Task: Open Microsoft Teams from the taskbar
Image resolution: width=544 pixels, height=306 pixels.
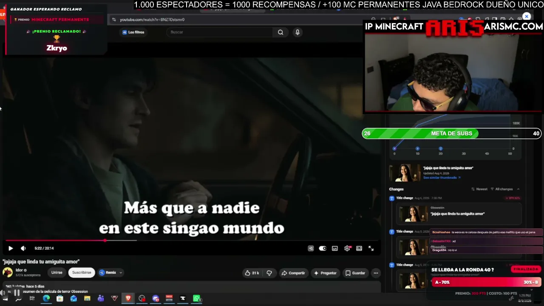Action: pos(101,298)
